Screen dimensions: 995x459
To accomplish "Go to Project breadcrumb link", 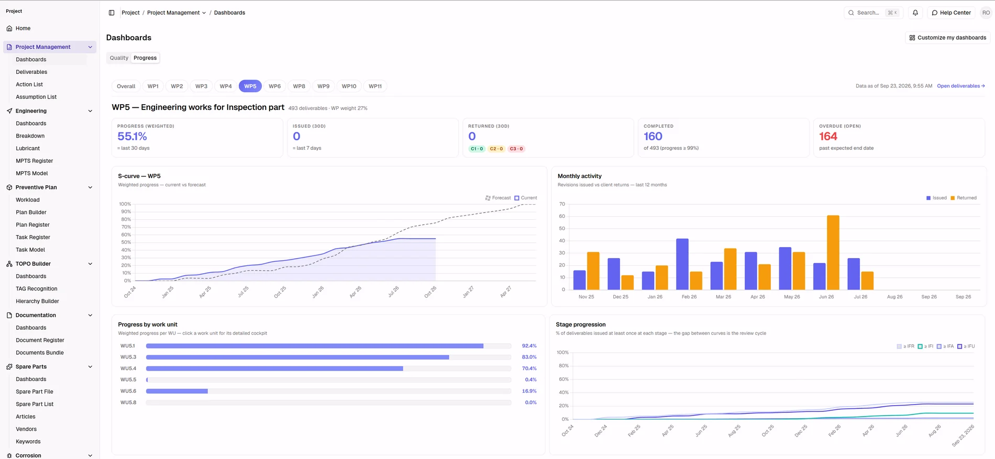I will coord(130,13).
